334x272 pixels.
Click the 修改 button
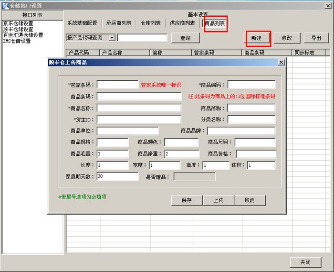287,38
